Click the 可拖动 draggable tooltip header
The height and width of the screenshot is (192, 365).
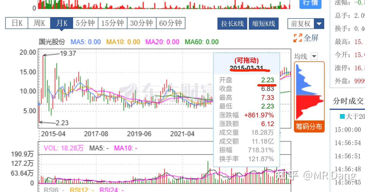[x=246, y=61]
